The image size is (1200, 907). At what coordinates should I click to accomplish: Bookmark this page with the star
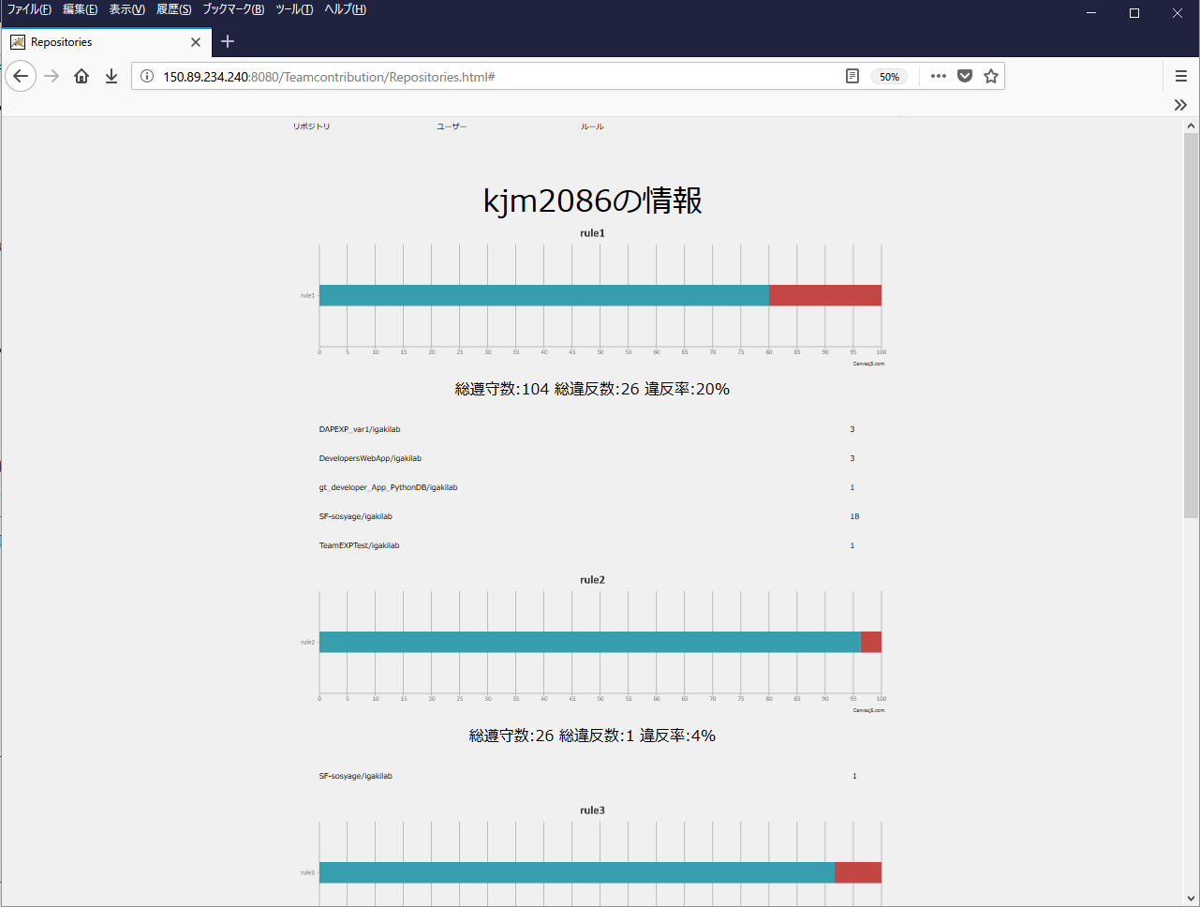[x=991, y=76]
